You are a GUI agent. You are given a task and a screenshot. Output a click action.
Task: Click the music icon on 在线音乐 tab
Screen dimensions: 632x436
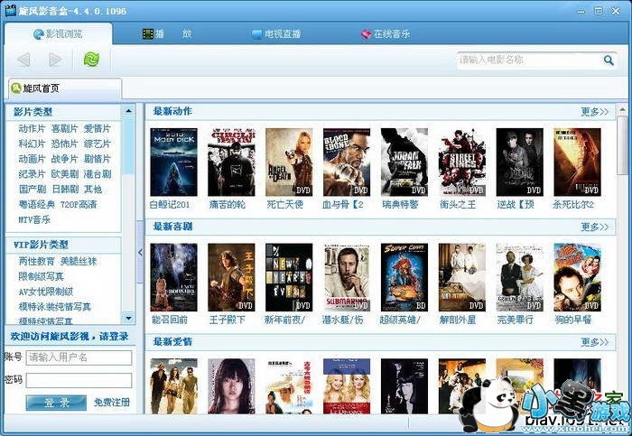point(366,34)
